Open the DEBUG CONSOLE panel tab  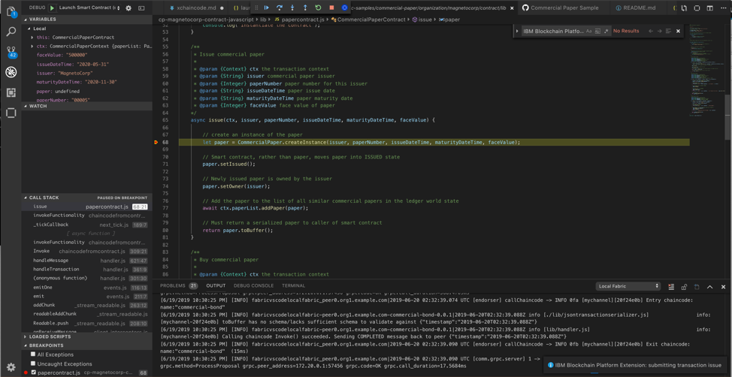(x=253, y=285)
